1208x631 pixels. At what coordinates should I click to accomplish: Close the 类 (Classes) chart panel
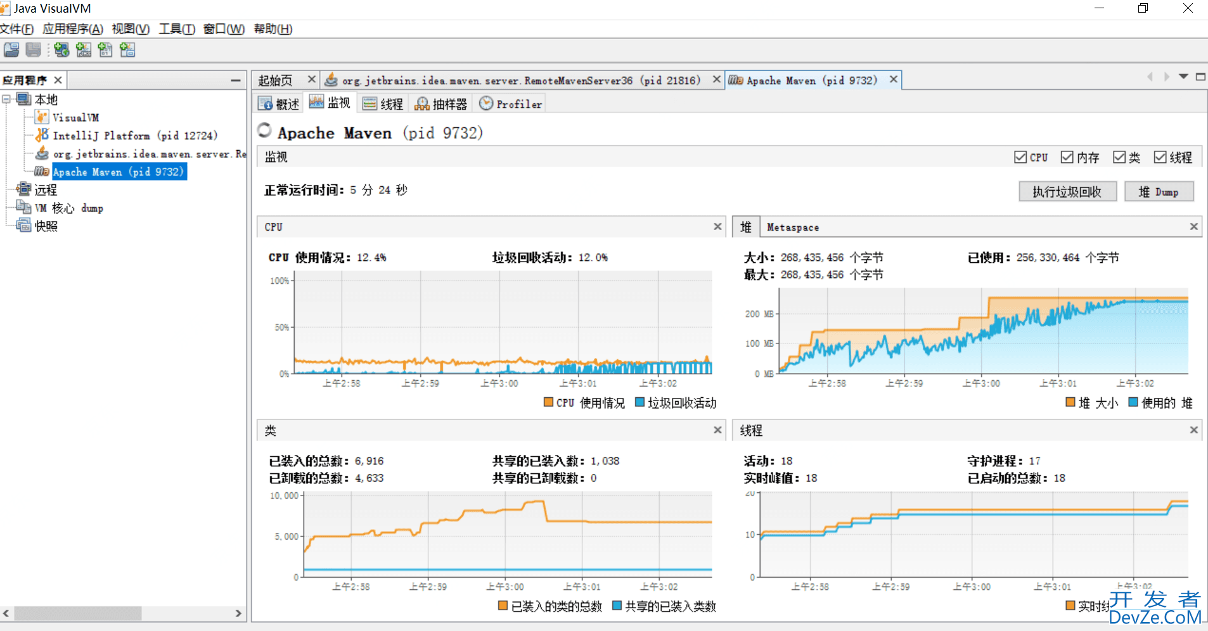[x=717, y=430]
